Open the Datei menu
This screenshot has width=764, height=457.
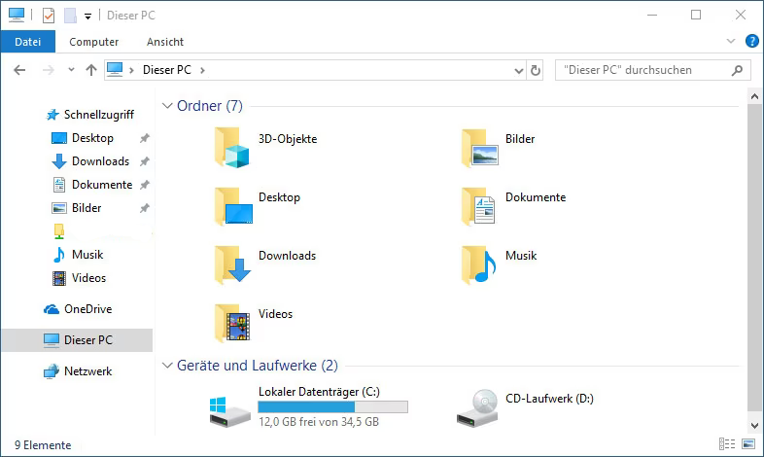point(27,42)
